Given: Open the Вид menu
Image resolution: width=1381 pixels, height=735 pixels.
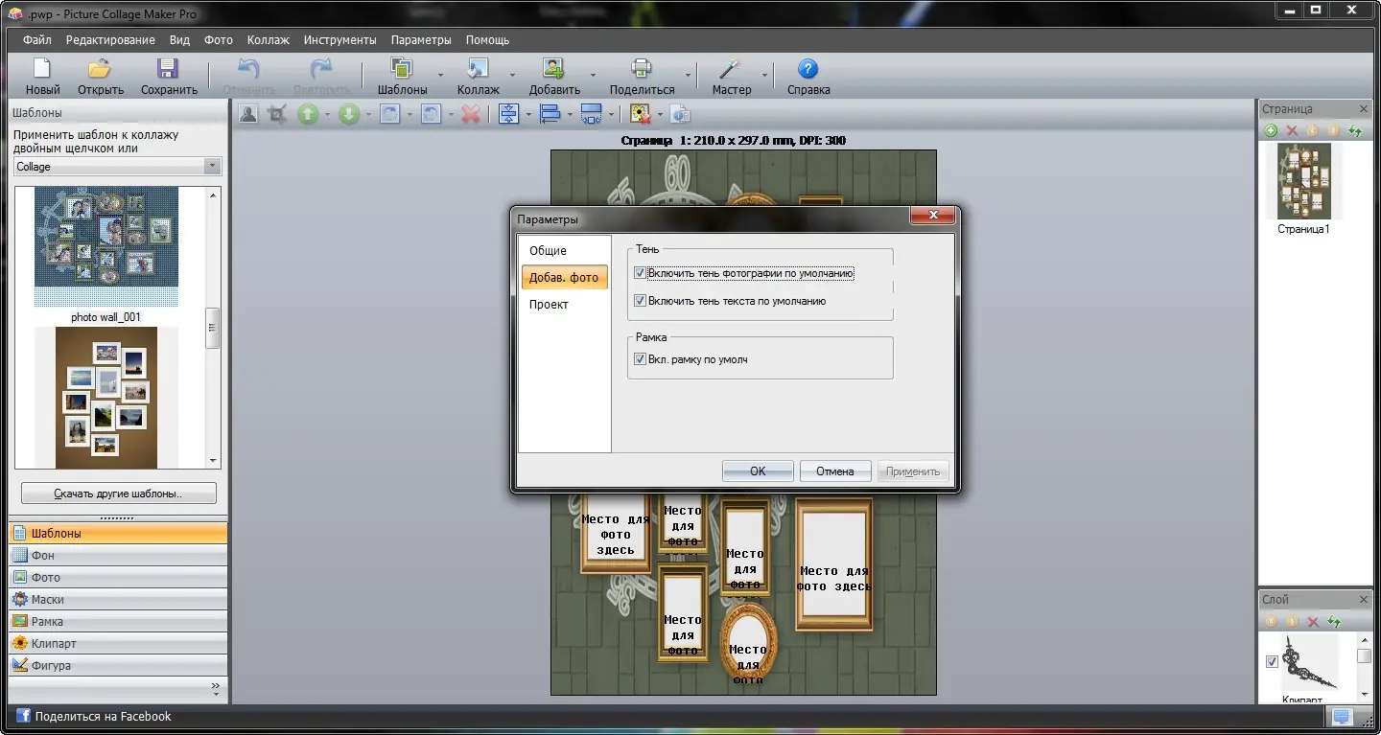Looking at the screenshot, I should (x=179, y=40).
